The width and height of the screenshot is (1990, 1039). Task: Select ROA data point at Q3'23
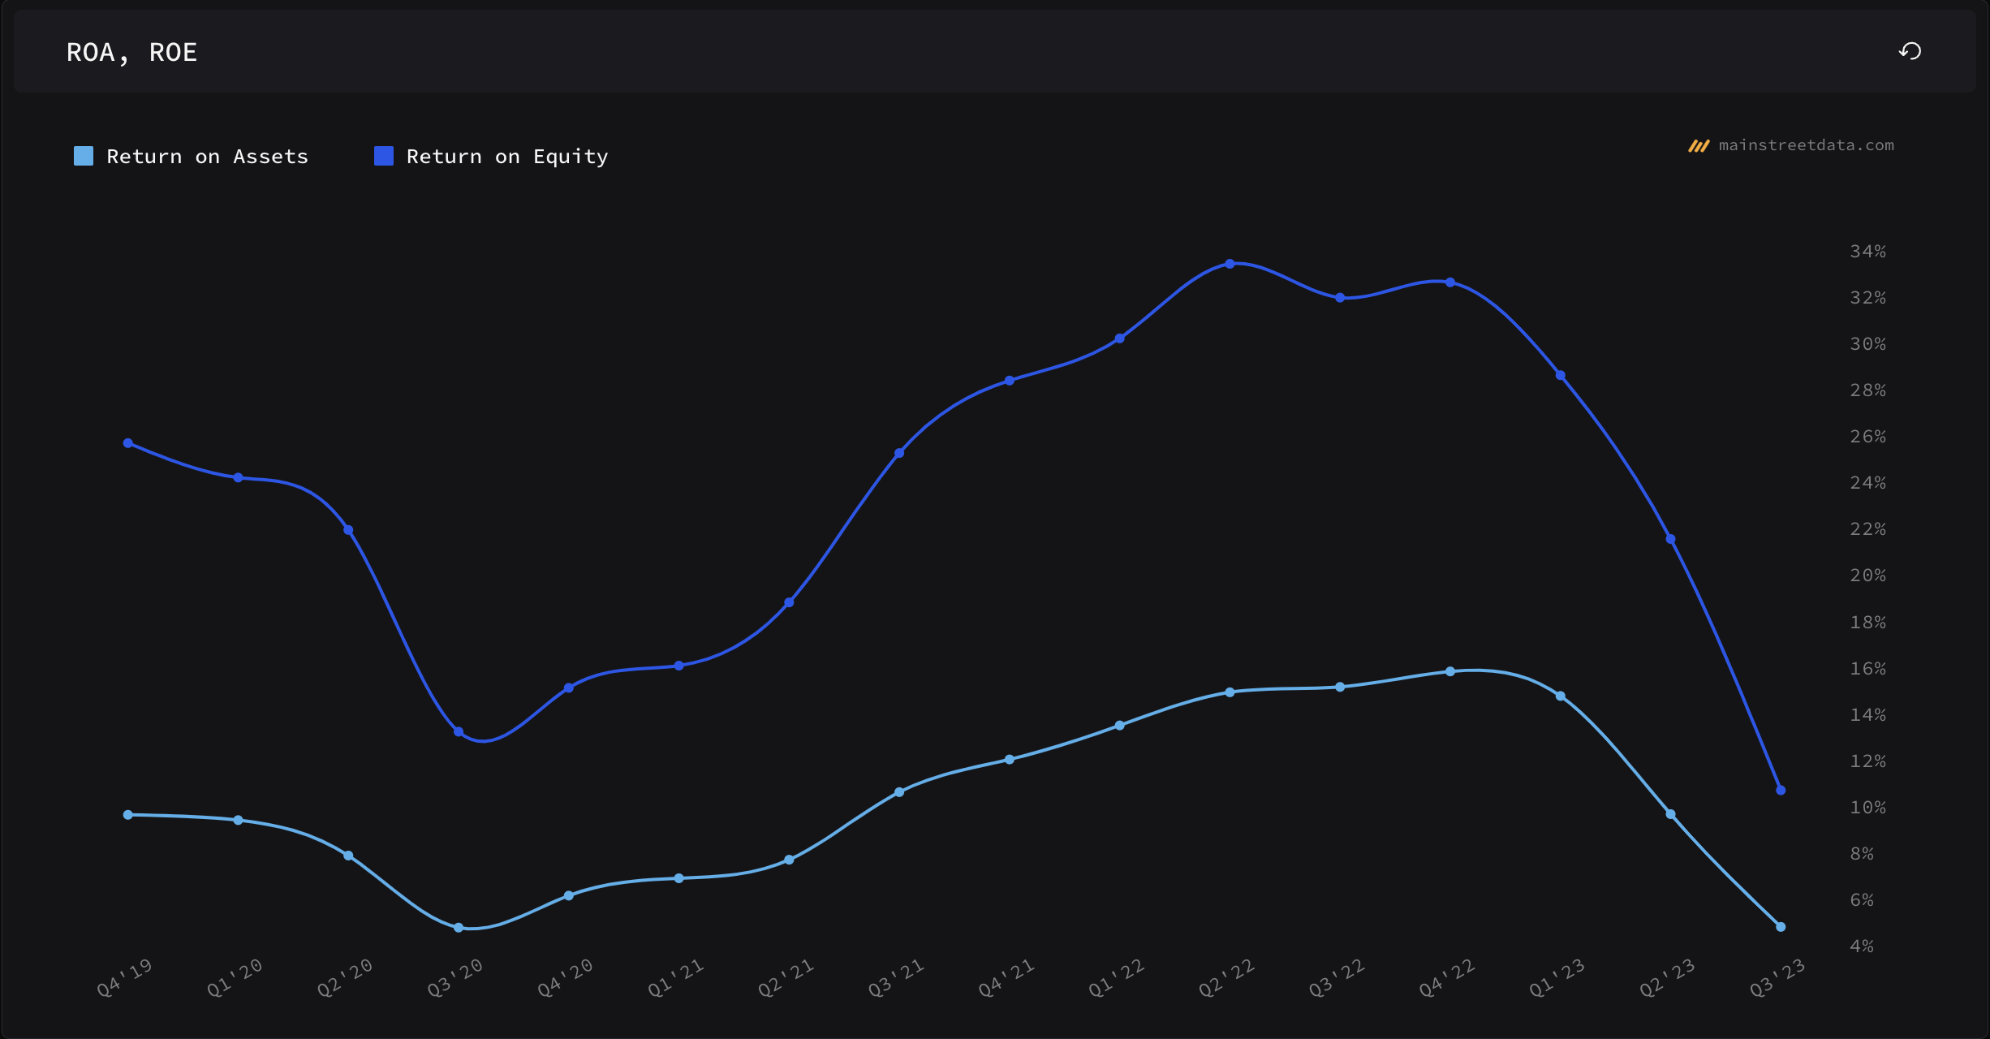[1781, 927]
